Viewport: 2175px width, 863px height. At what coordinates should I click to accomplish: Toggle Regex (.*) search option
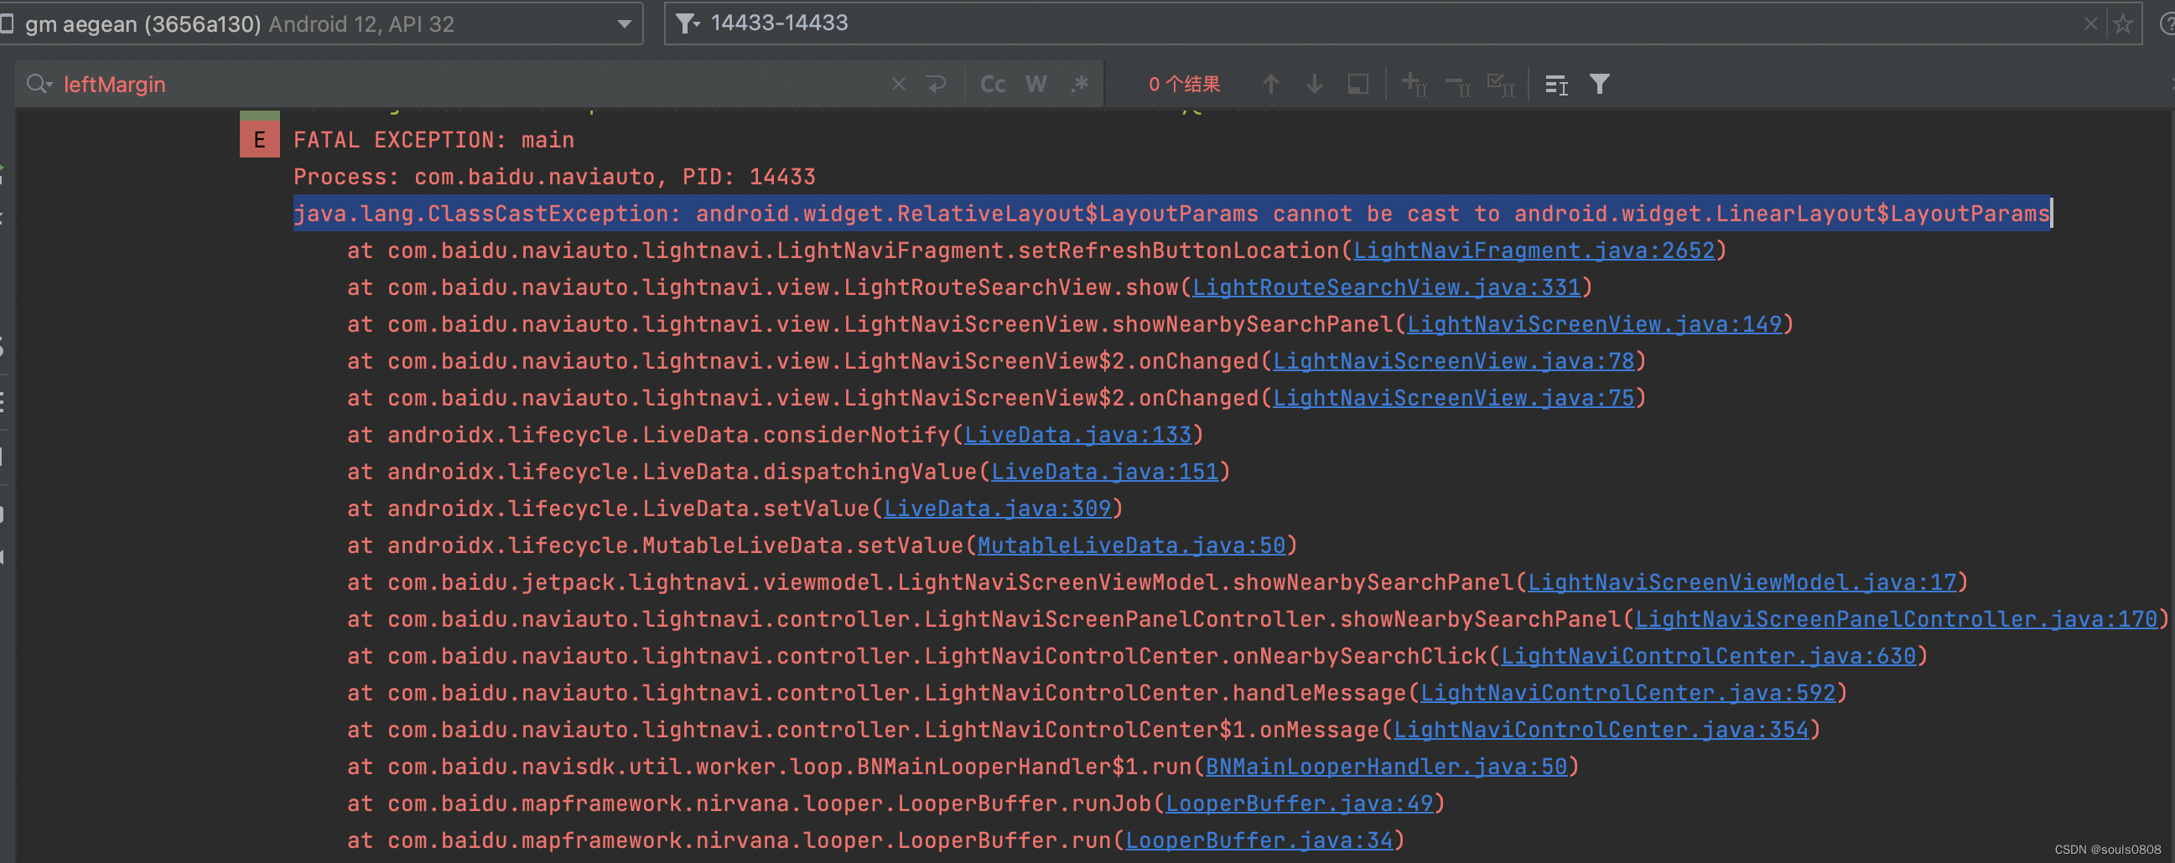pos(1080,85)
